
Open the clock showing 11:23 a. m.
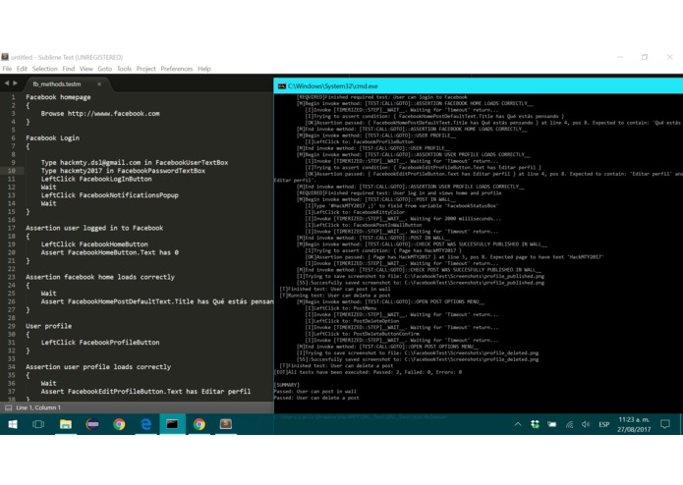click(634, 424)
